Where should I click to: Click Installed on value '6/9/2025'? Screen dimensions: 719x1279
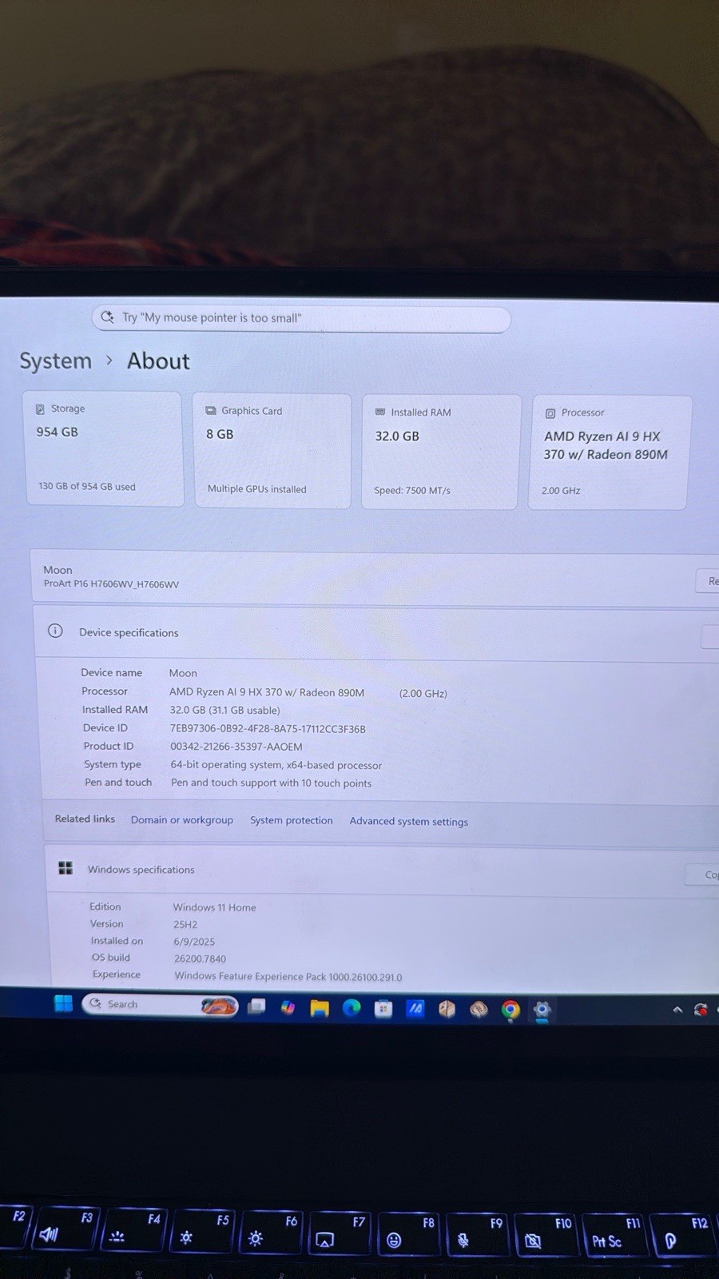[x=194, y=942]
